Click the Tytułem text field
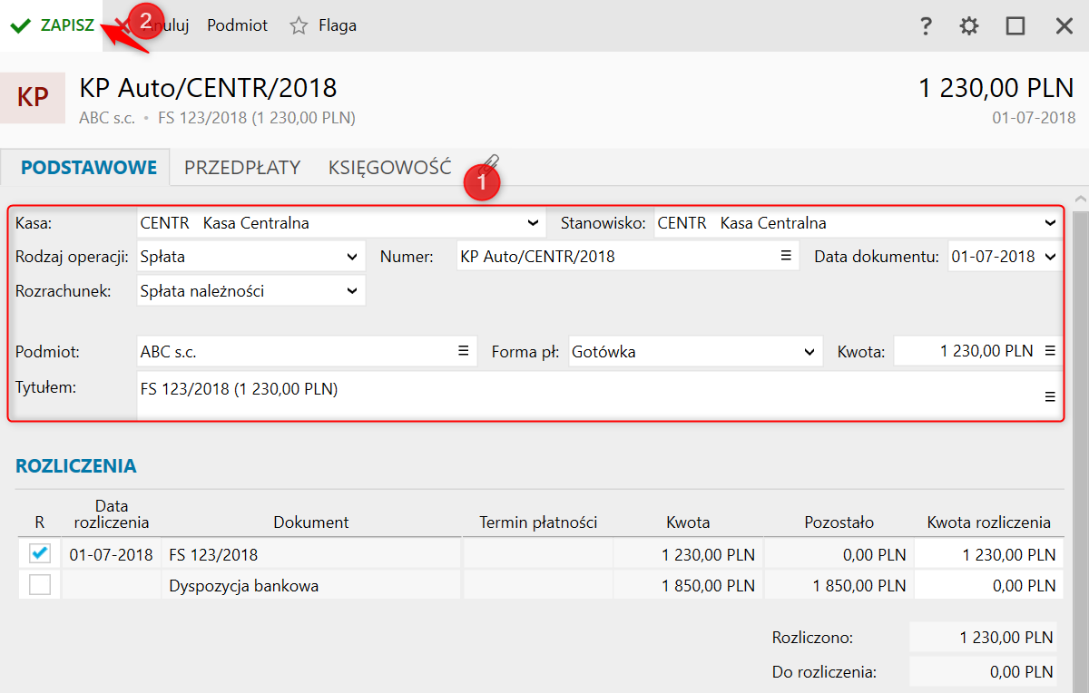The width and height of the screenshot is (1089, 693). pyautogui.click(x=581, y=395)
